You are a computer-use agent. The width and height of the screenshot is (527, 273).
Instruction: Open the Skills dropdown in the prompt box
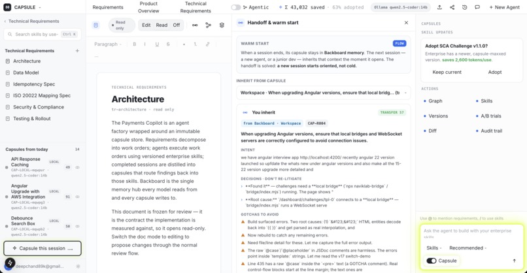pos(434,248)
